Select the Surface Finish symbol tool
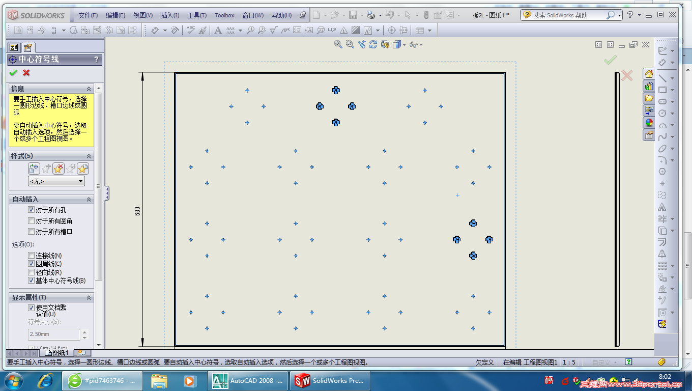 tap(273, 31)
